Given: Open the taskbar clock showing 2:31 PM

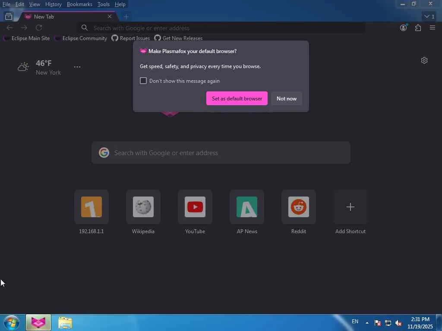Looking at the screenshot, I should [x=420, y=323].
